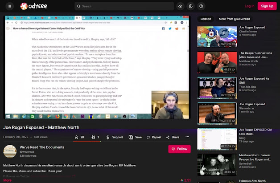The width and height of the screenshot is (280, 183).
Task: Repost this video
Action: (x=154, y=137)
